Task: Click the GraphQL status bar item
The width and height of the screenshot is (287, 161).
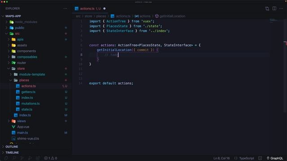Action: click(x=275, y=158)
